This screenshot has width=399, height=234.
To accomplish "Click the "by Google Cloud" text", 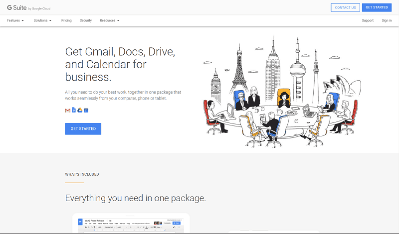I will [x=39, y=8].
